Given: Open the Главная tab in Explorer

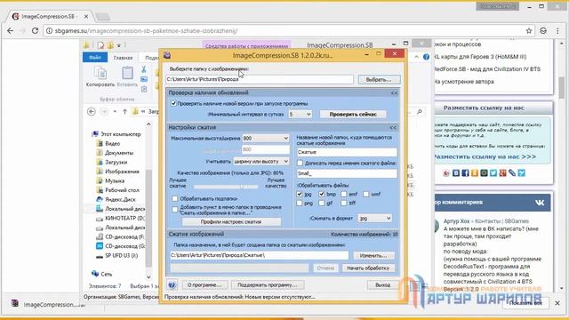Looking at the screenshot, I should (123, 58).
